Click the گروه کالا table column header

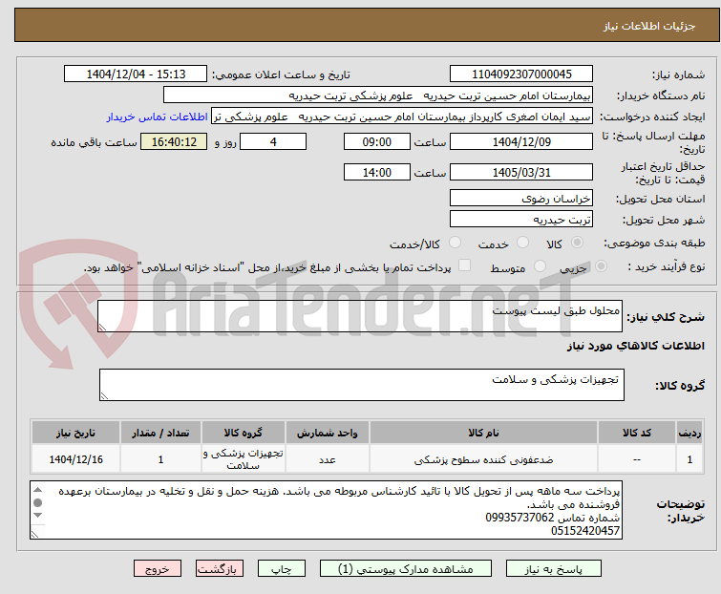[x=243, y=433]
